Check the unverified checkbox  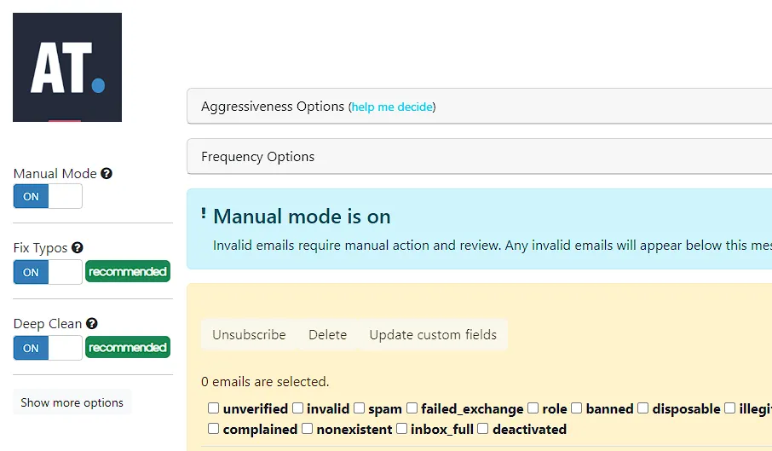click(213, 408)
